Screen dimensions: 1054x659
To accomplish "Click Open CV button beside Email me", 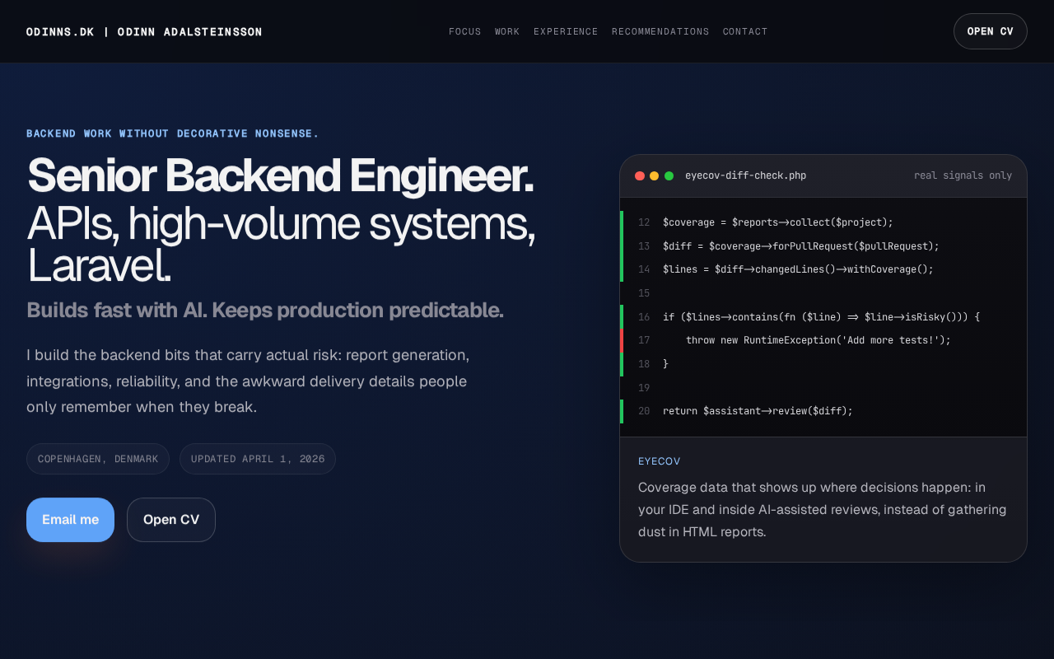I will pos(171,520).
